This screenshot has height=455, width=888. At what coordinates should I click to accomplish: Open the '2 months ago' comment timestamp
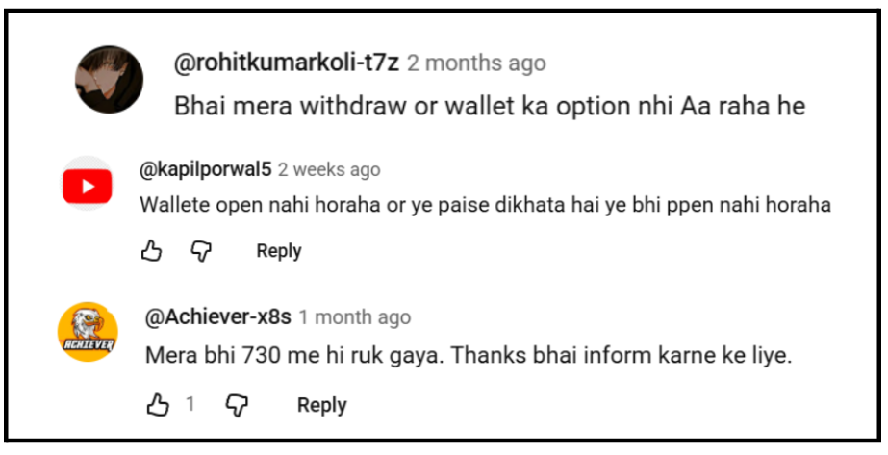click(476, 63)
